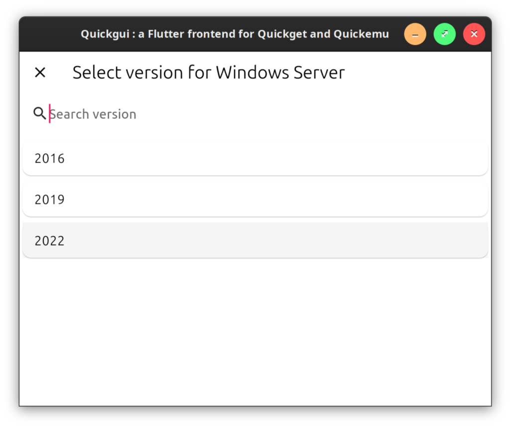Pick the highlighted 2022 version
510x427 pixels.
(255, 241)
